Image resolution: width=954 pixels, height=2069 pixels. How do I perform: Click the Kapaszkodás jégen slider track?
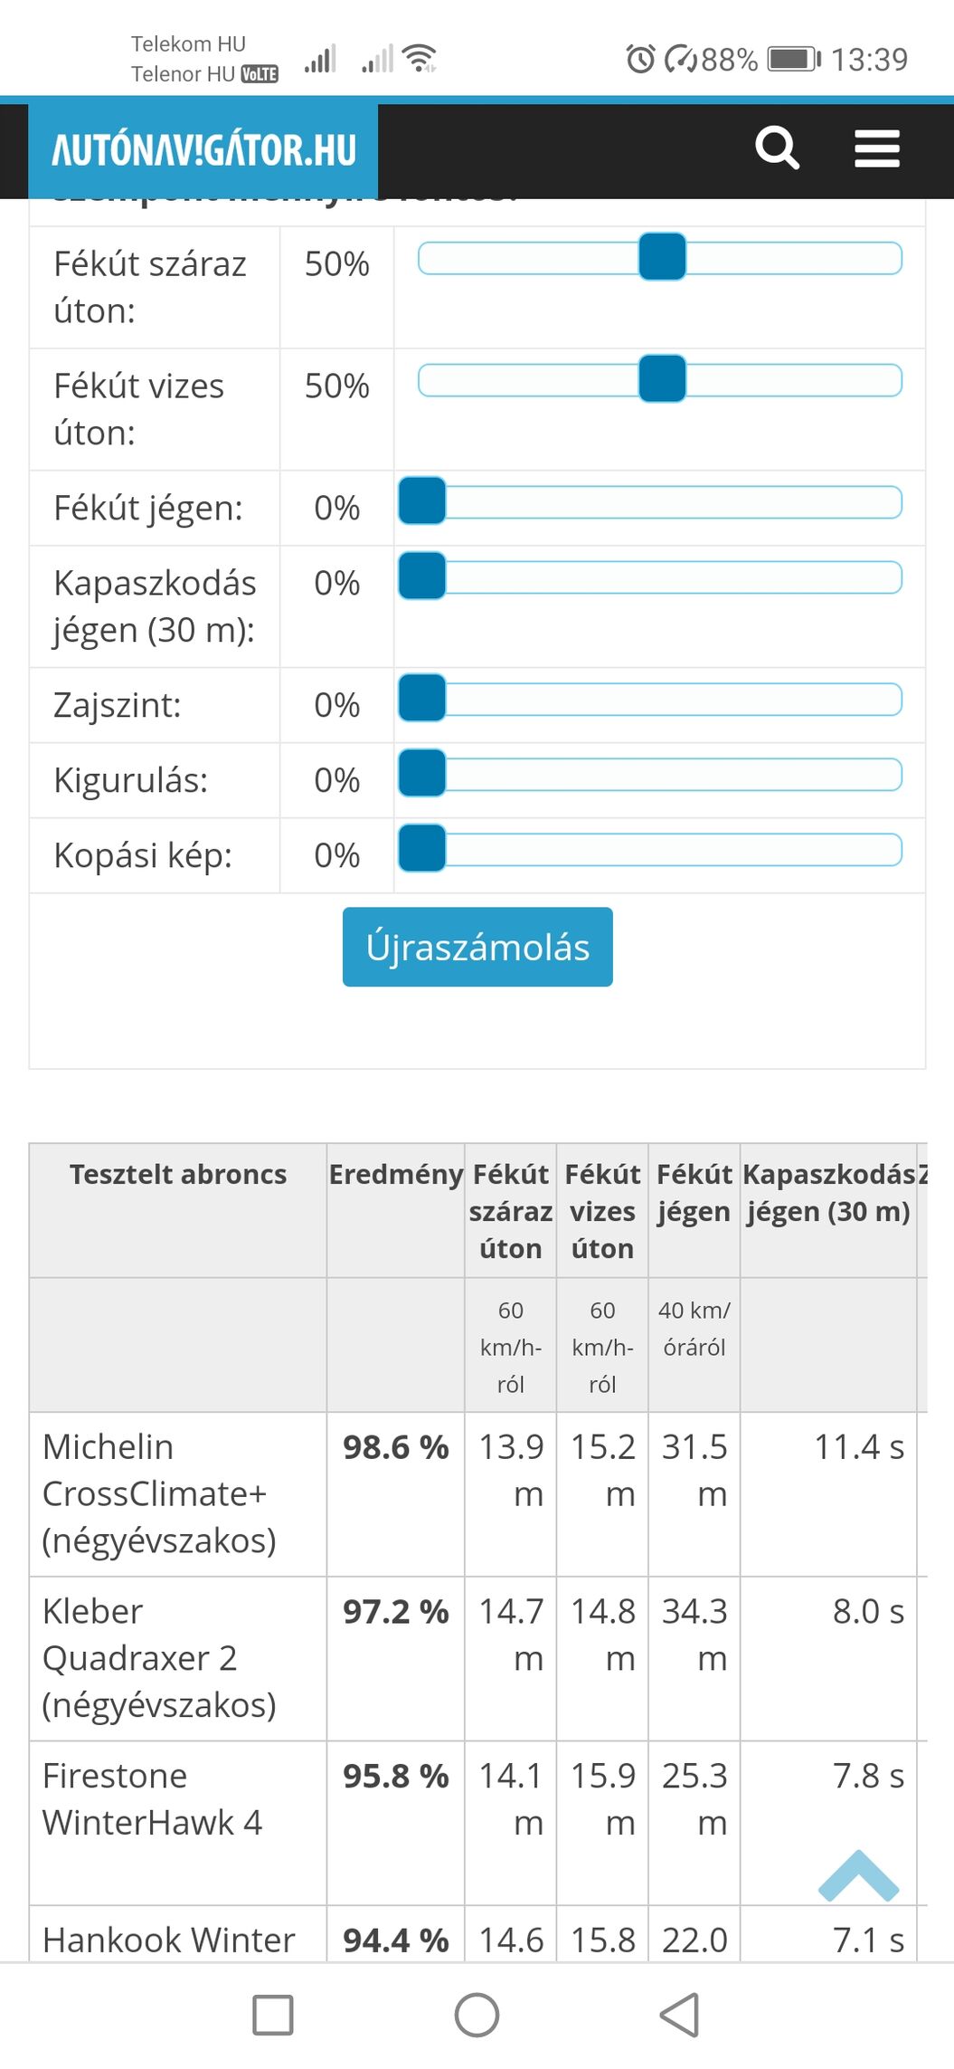pos(673,577)
